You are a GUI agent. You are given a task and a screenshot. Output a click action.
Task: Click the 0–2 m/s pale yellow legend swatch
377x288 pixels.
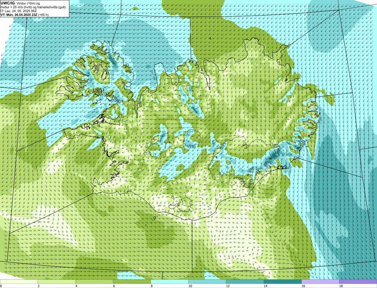[x=19, y=282]
